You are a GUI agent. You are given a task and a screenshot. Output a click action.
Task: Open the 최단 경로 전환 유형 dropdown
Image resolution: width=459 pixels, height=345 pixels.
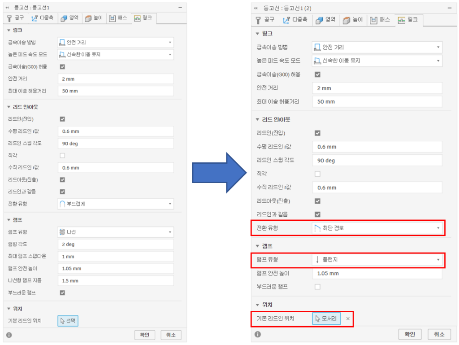pos(377,228)
